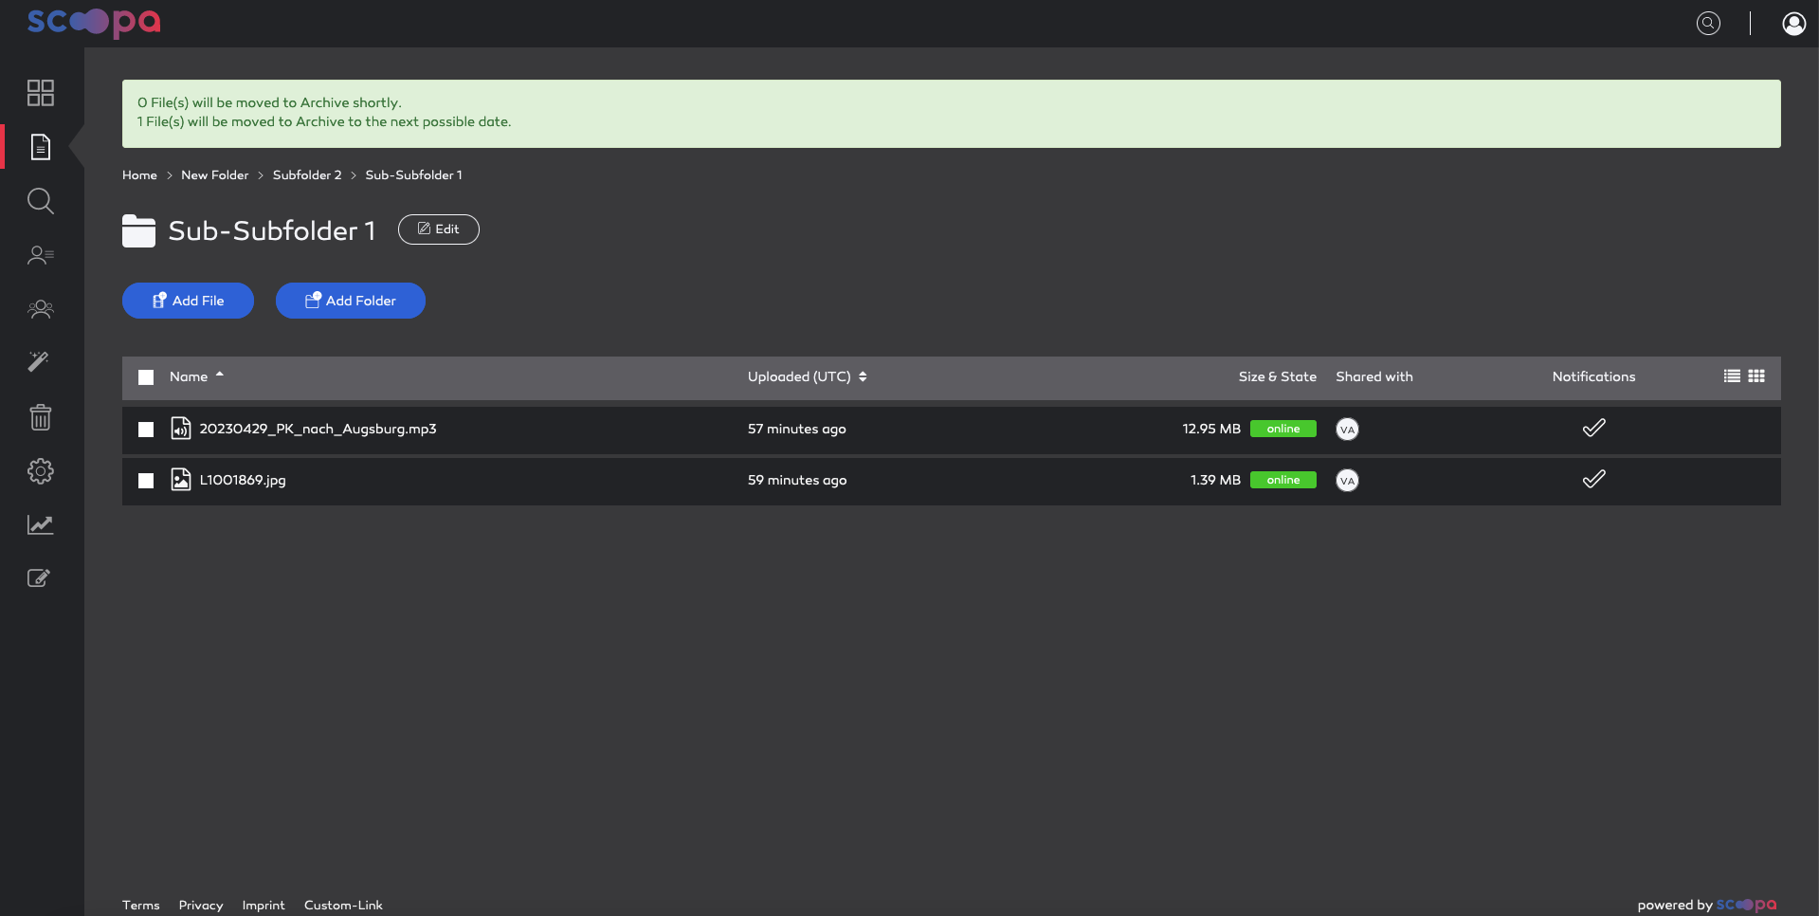1819x916 pixels.
Task: Open the settings gear in sidebar
Action: [x=41, y=471]
